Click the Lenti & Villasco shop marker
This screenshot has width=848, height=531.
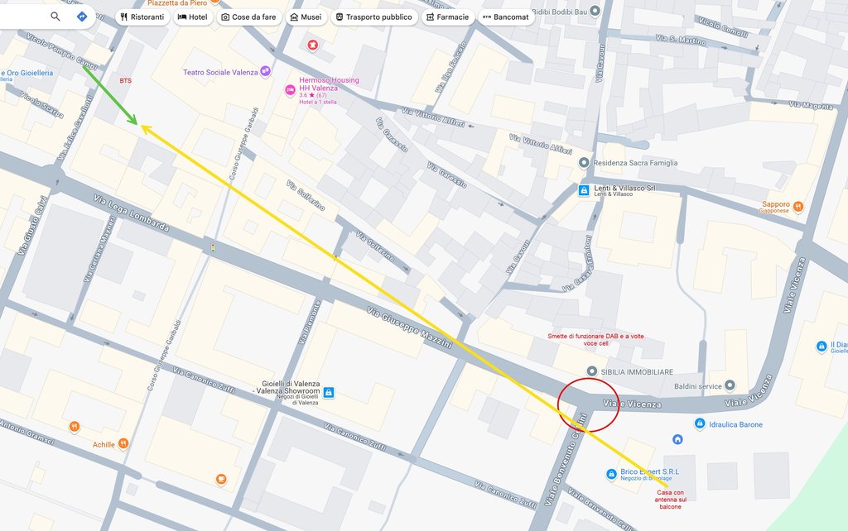584,190
